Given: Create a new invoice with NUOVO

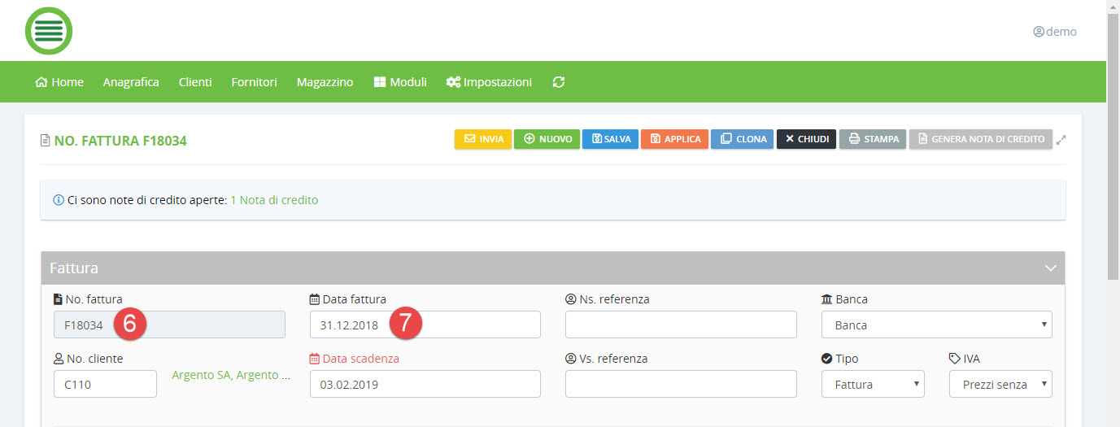Looking at the screenshot, I should coord(547,139).
